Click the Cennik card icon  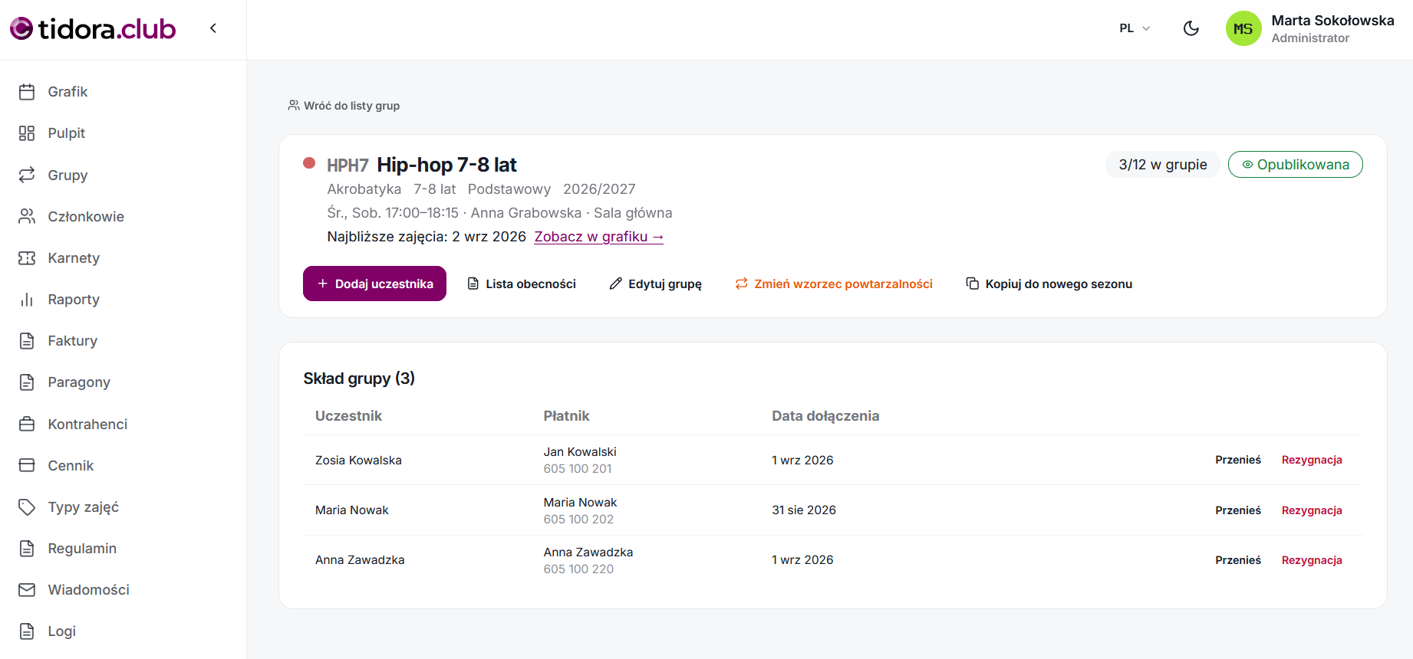(27, 465)
